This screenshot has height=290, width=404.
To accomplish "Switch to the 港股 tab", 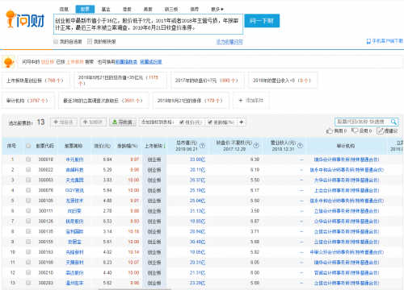I will [x=127, y=9].
